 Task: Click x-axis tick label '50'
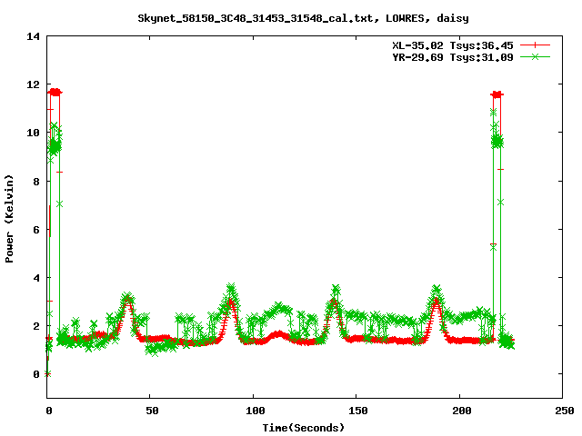click(x=152, y=411)
